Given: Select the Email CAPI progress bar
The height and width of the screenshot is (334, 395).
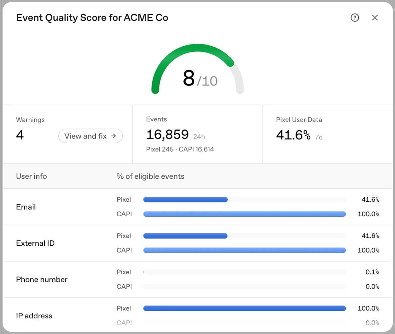Looking at the screenshot, I should click(x=244, y=214).
